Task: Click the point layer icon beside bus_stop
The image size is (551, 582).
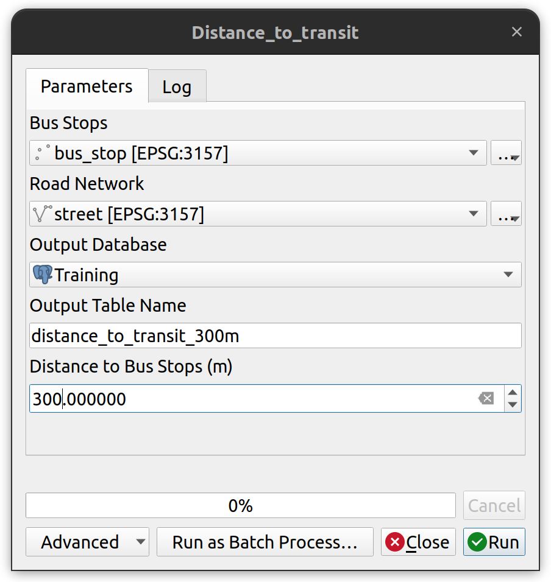Action: tap(42, 153)
